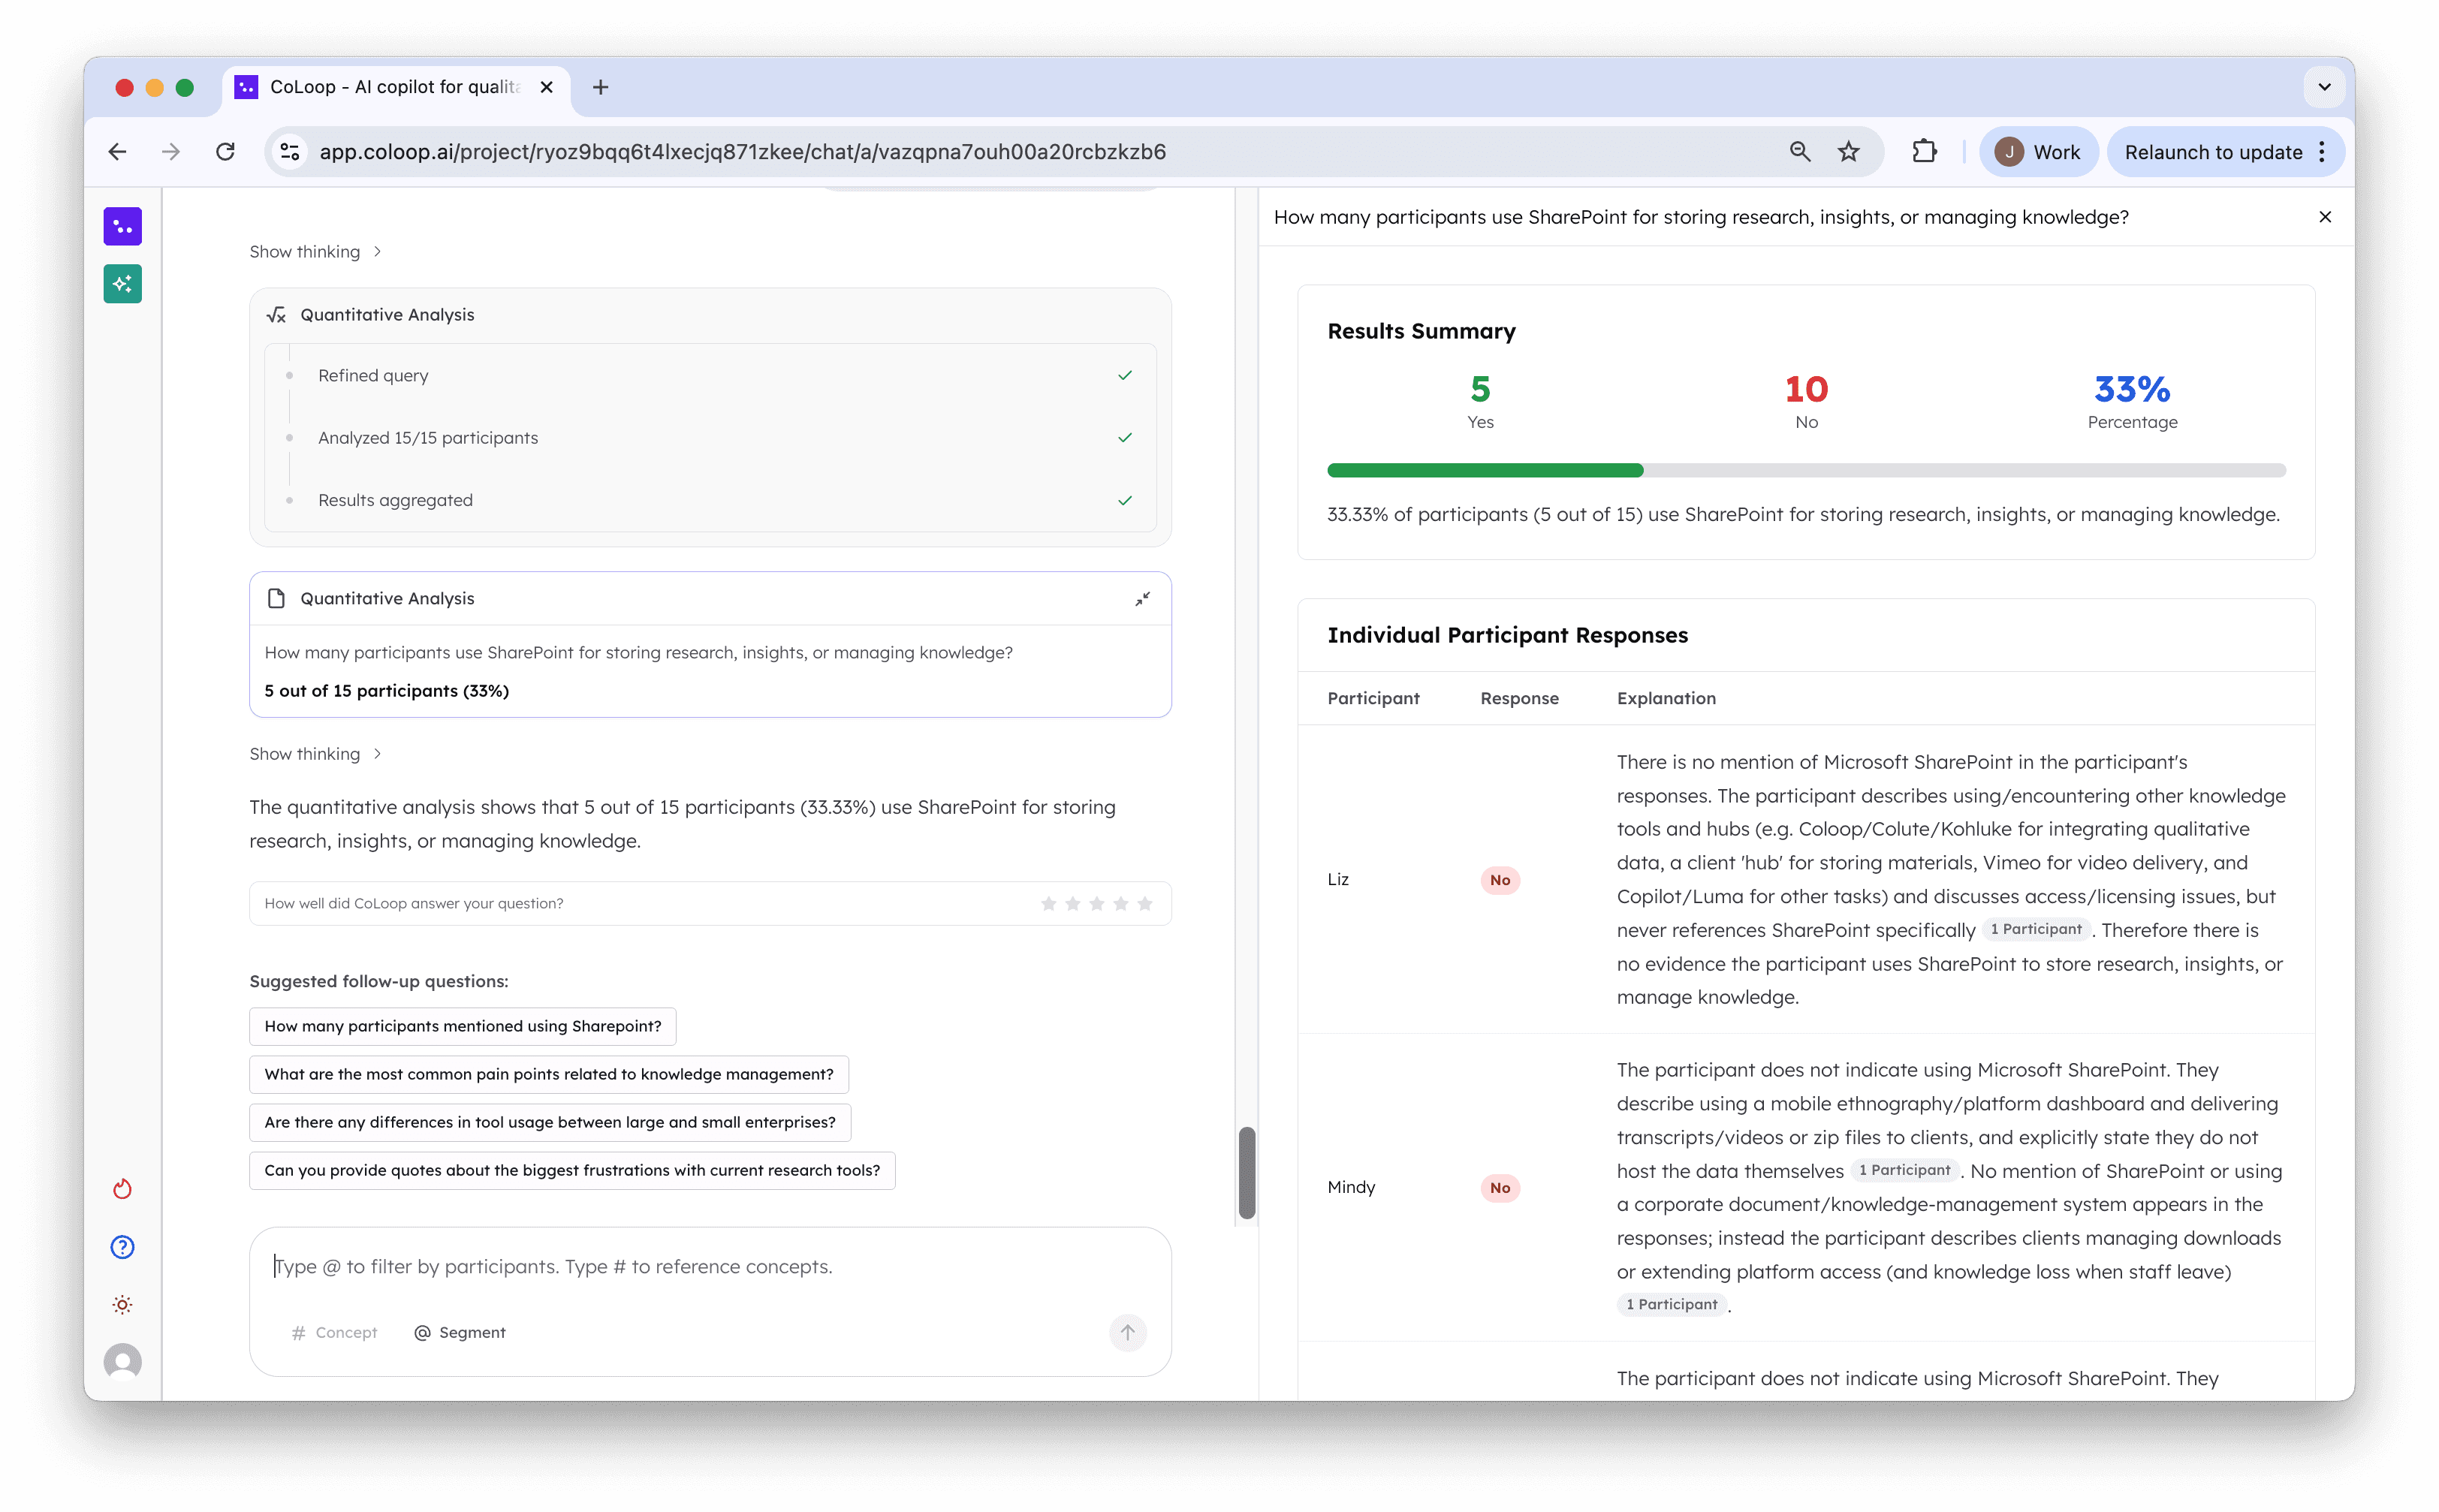The width and height of the screenshot is (2439, 1512).
Task: Open the tab search dropdown arrow
Action: 2324,87
